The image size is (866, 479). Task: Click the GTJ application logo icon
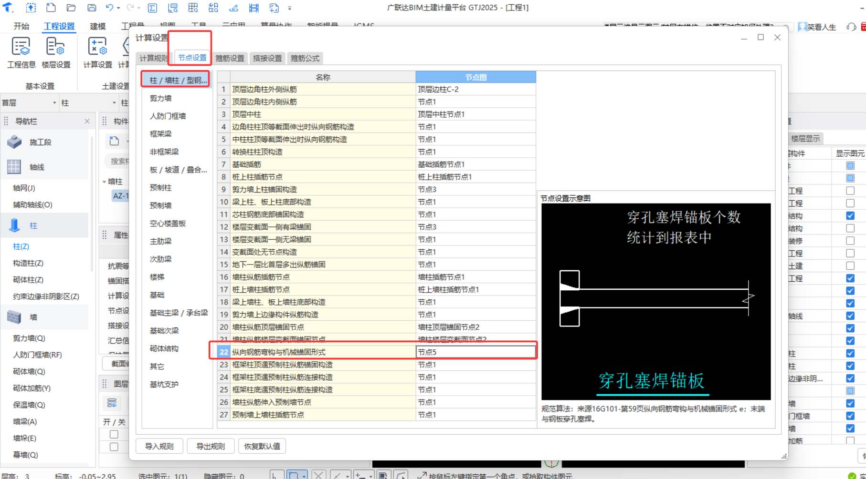8,8
